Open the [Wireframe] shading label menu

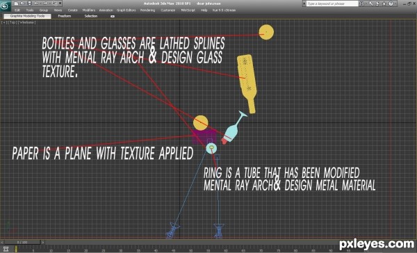(x=27, y=23)
